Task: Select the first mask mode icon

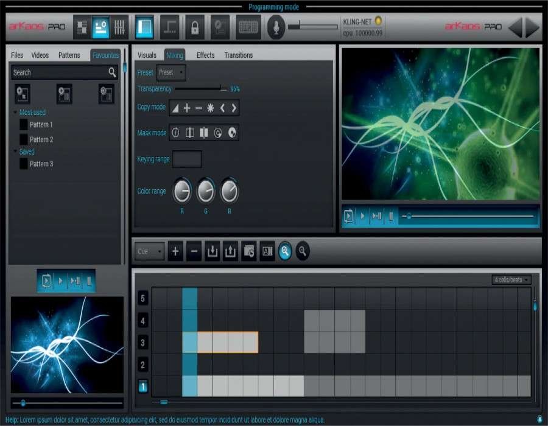Action: (x=175, y=133)
